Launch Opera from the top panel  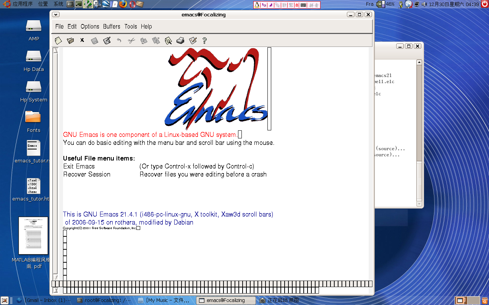132,4
